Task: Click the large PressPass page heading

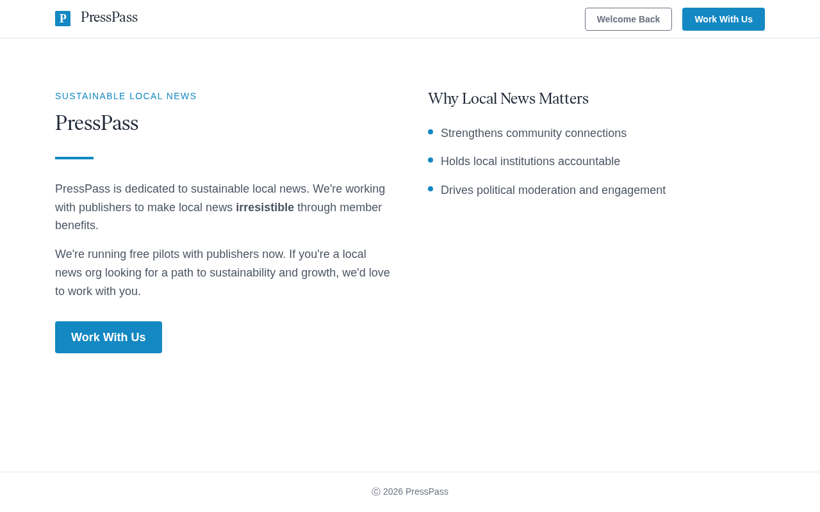Action: pyautogui.click(x=97, y=123)
